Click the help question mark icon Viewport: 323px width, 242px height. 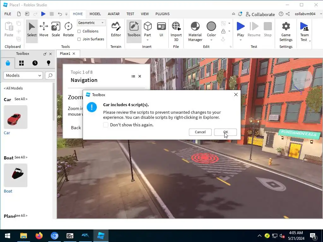click(281, 14)
